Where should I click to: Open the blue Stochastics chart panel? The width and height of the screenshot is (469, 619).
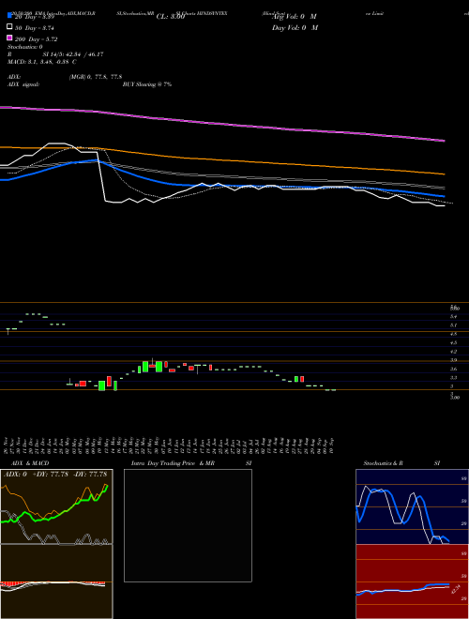[x=413, y=506]
